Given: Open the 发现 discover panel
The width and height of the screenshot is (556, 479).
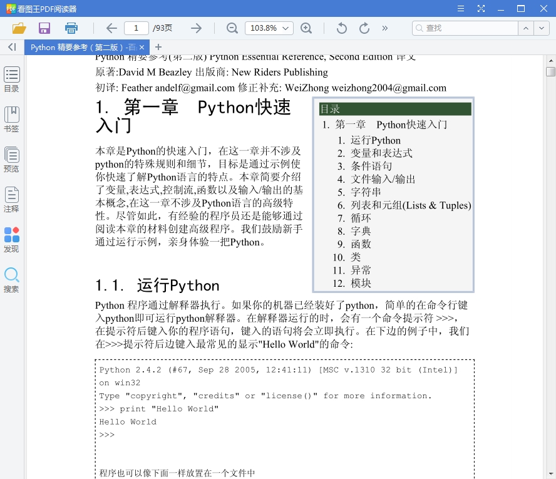Looking at the screenshot, I should point(11,240).
